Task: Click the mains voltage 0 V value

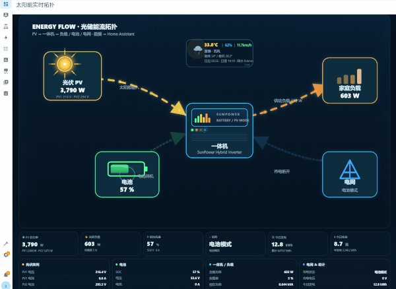Action: 384,278
